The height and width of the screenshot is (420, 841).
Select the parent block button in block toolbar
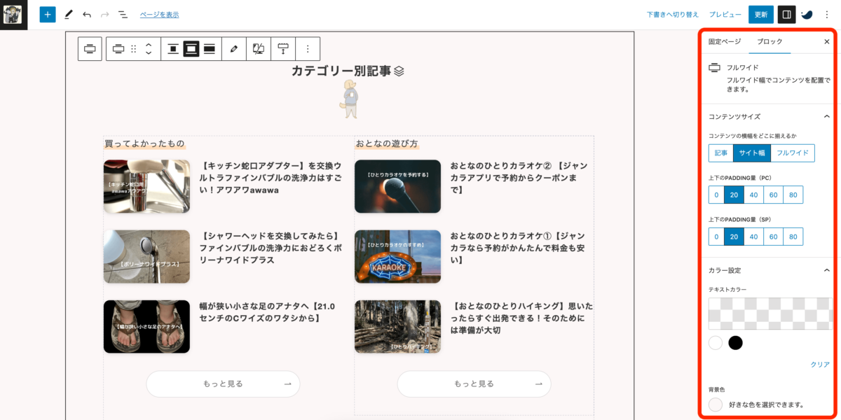pos(90,49)
